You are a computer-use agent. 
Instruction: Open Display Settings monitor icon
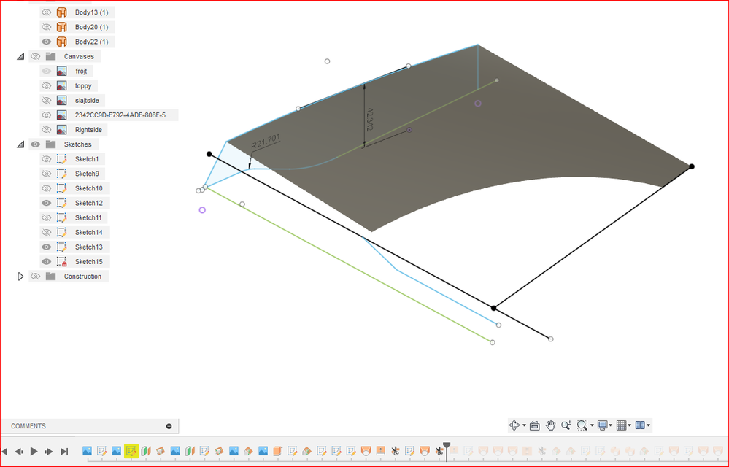603,425
